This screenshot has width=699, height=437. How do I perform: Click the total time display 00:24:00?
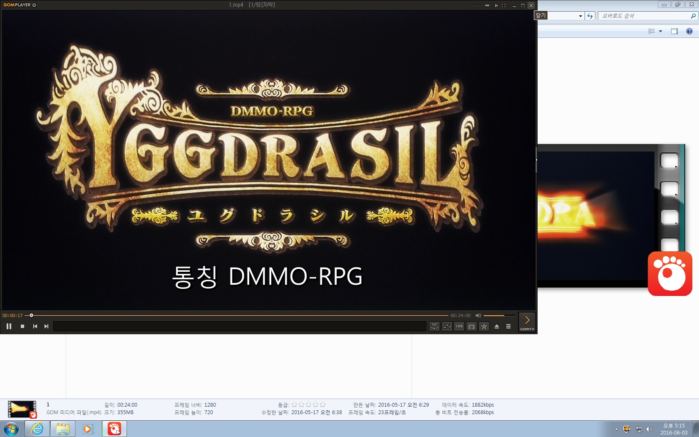[461, 315]
